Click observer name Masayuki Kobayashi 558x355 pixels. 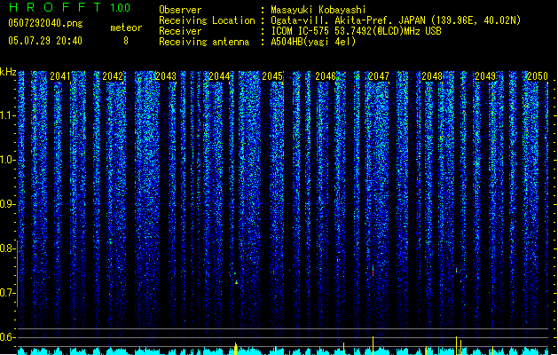point(318,10)
